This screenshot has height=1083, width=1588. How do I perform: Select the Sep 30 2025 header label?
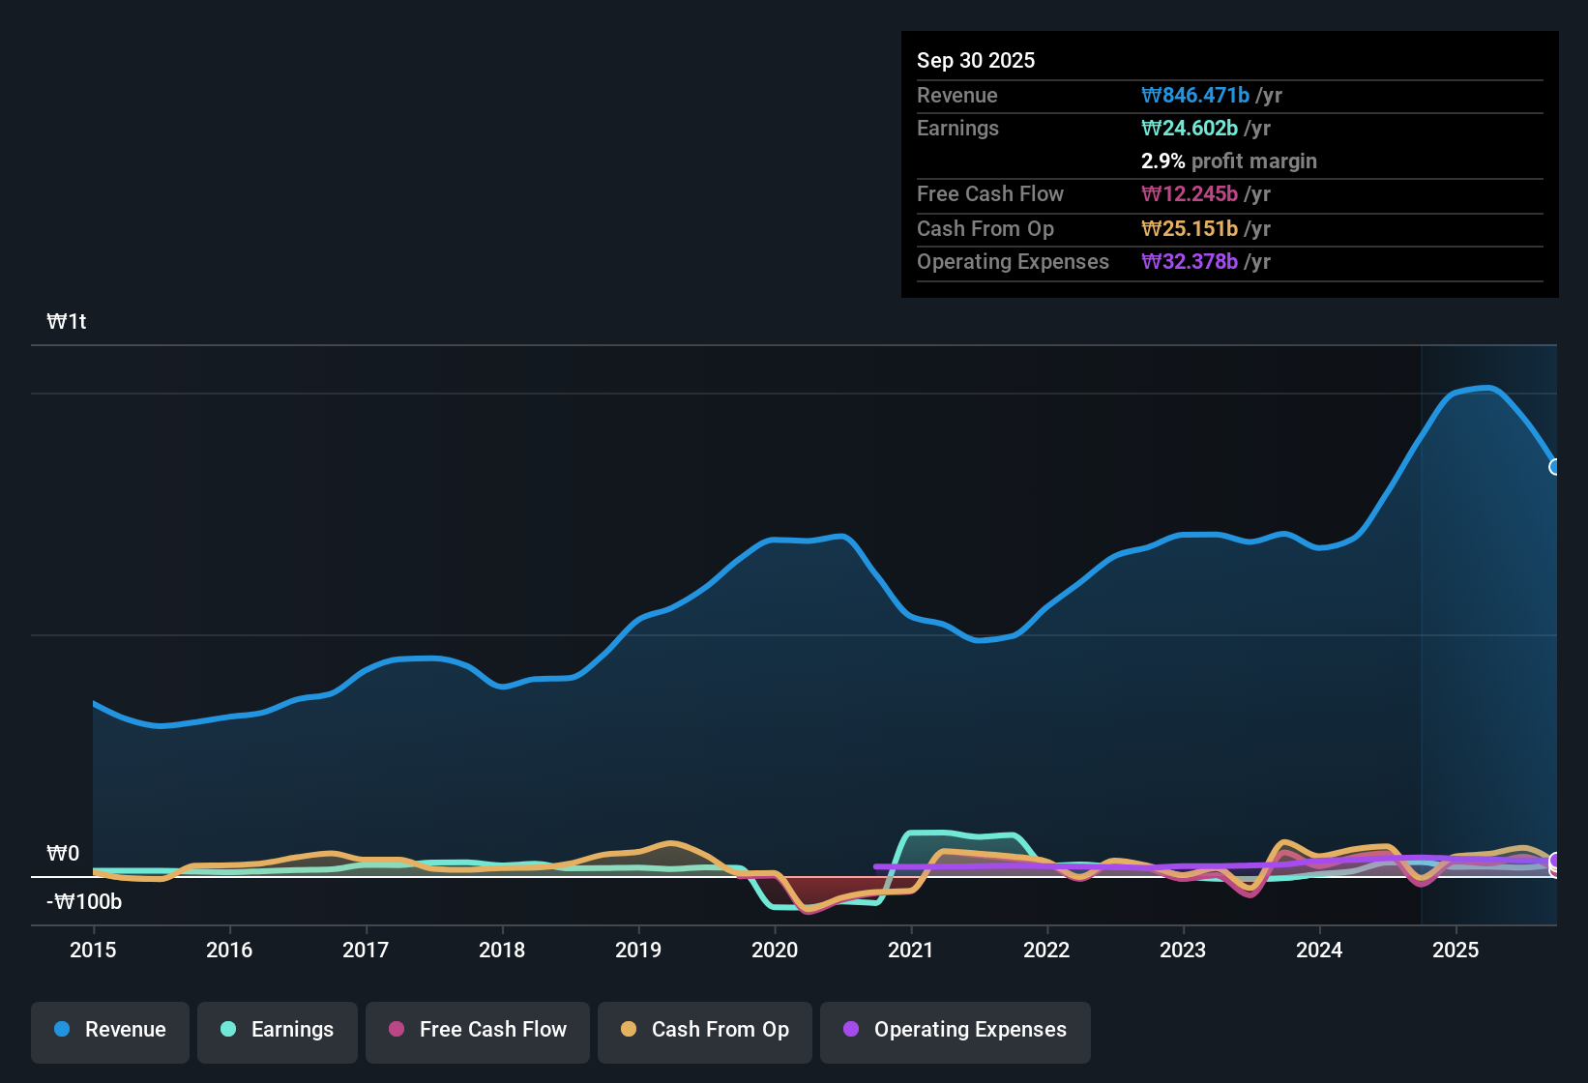[976, 60]
